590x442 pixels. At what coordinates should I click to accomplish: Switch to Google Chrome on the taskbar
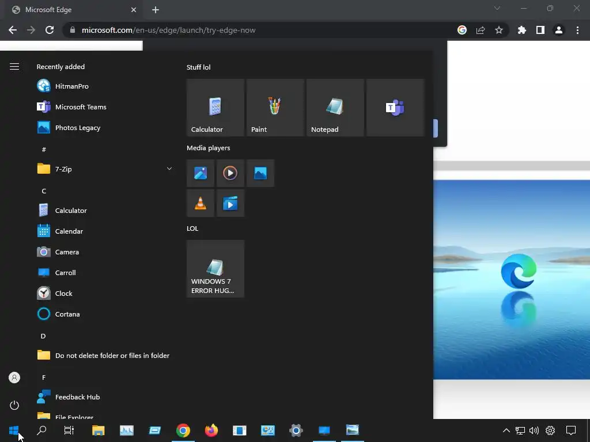pos(183,430)
